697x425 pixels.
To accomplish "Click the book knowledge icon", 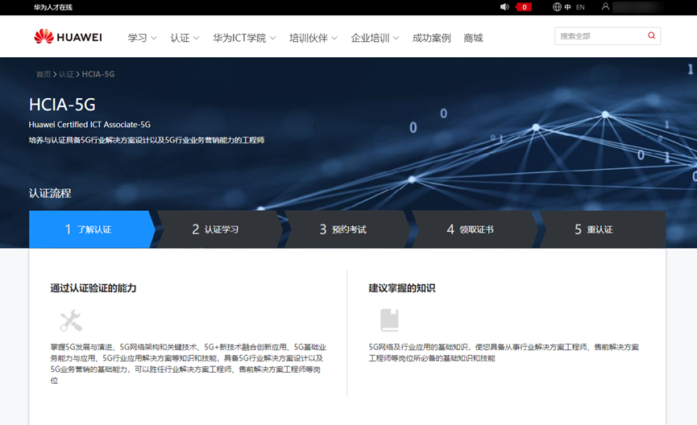I will point(389,320).
